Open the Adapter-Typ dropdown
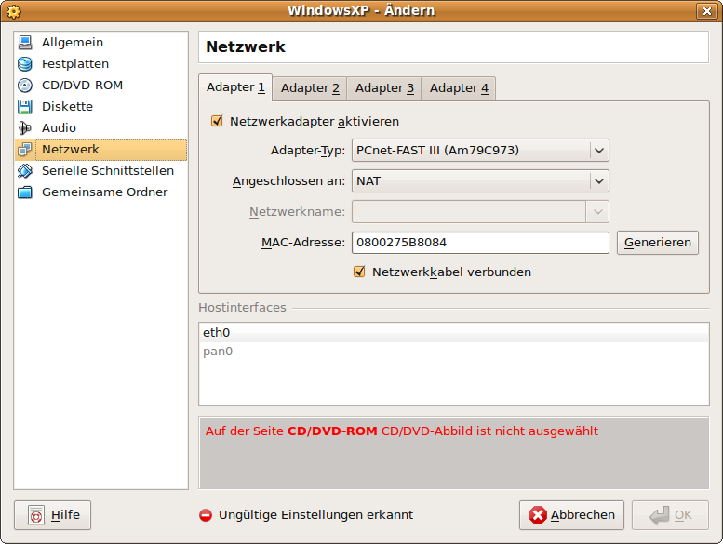The height and width of the screenshot is (544, 723). coord(480,150)
